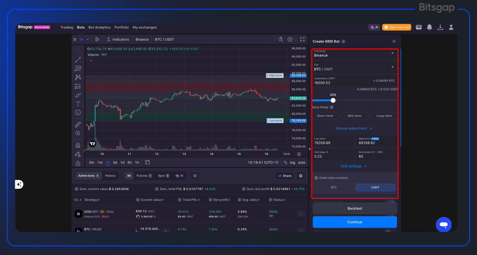This screenshot has height=255, width=477.
Task: Choose Short-term quick setup
Action: (325, 116)
